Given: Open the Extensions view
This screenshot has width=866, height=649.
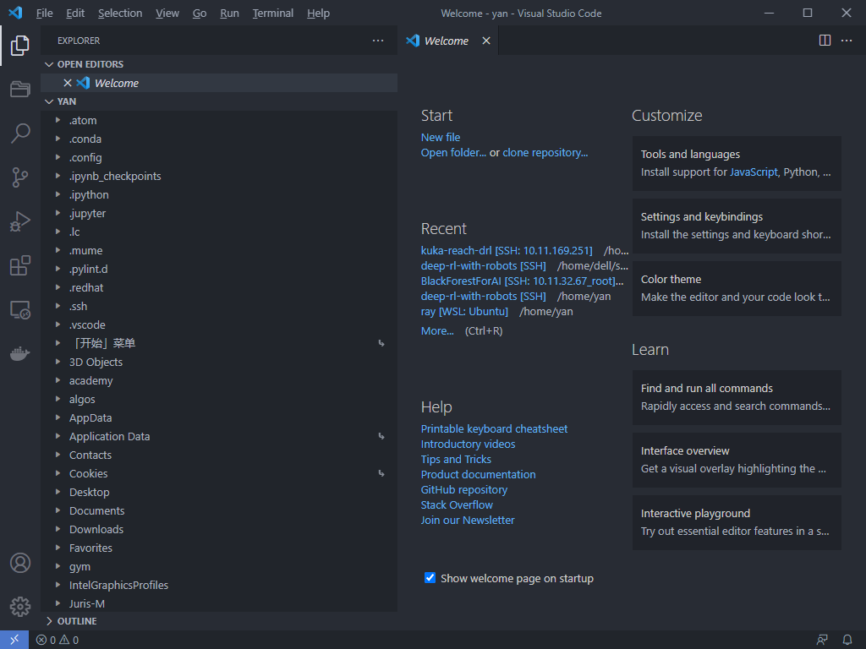Looking at the screenshot, I should [20, 265].
